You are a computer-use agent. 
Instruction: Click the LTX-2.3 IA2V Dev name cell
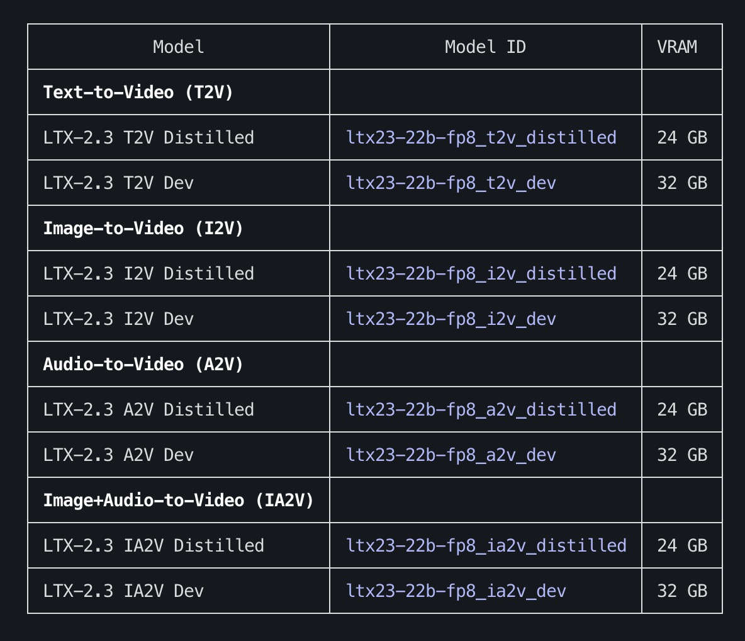123,591
